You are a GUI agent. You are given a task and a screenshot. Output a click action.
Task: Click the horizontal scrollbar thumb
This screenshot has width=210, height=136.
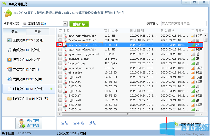pos(128,114)
